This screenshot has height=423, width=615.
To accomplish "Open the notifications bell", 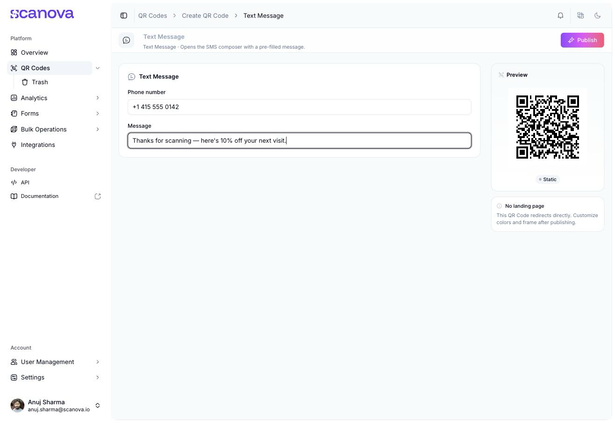I will pos(560,15).
